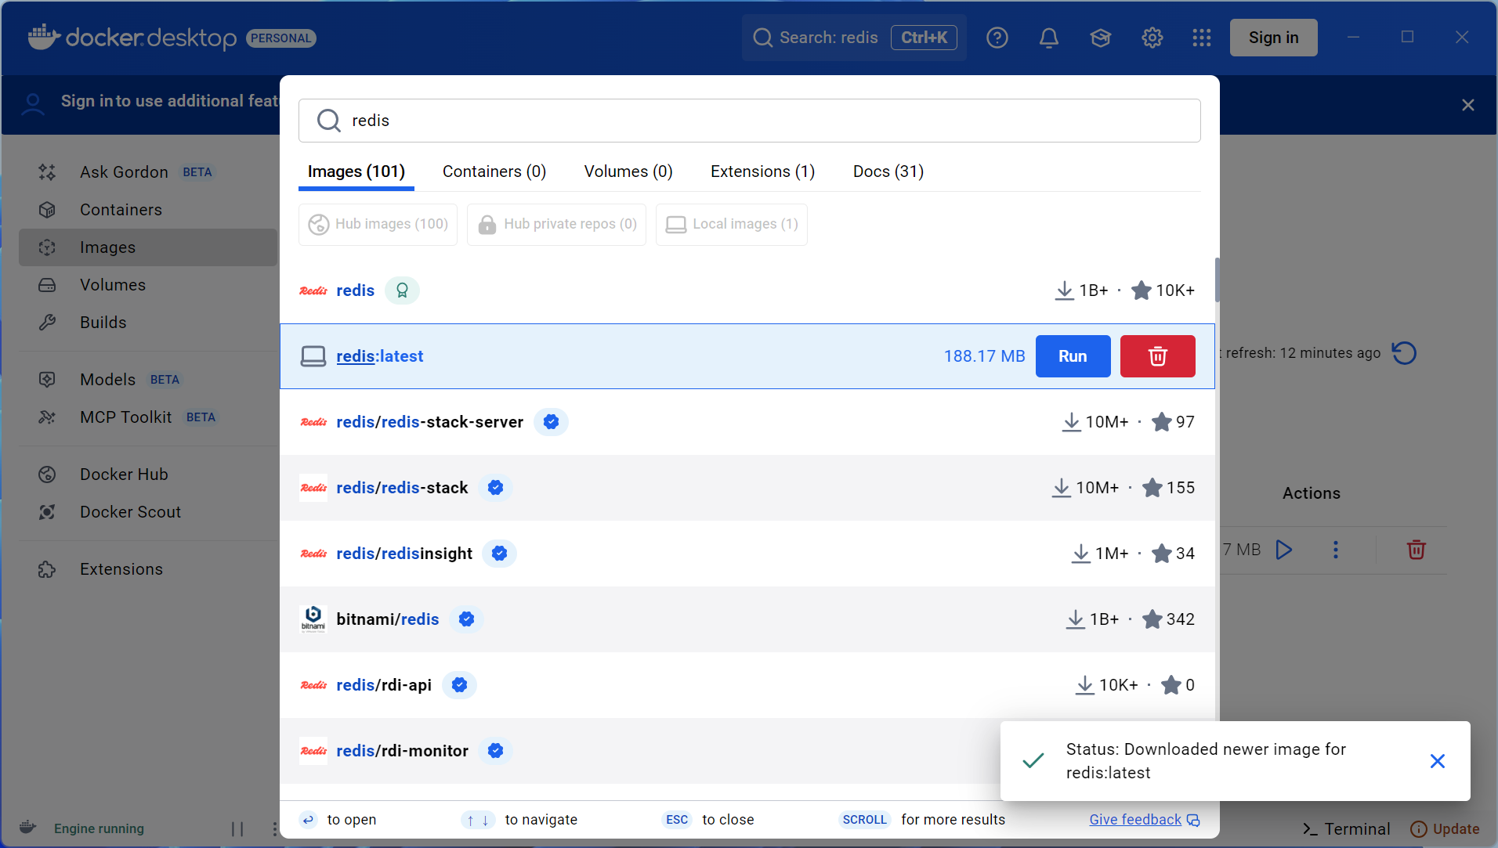Click the local image laptop icon for redis:latest
1498x848 pixels.
point(313,356)
